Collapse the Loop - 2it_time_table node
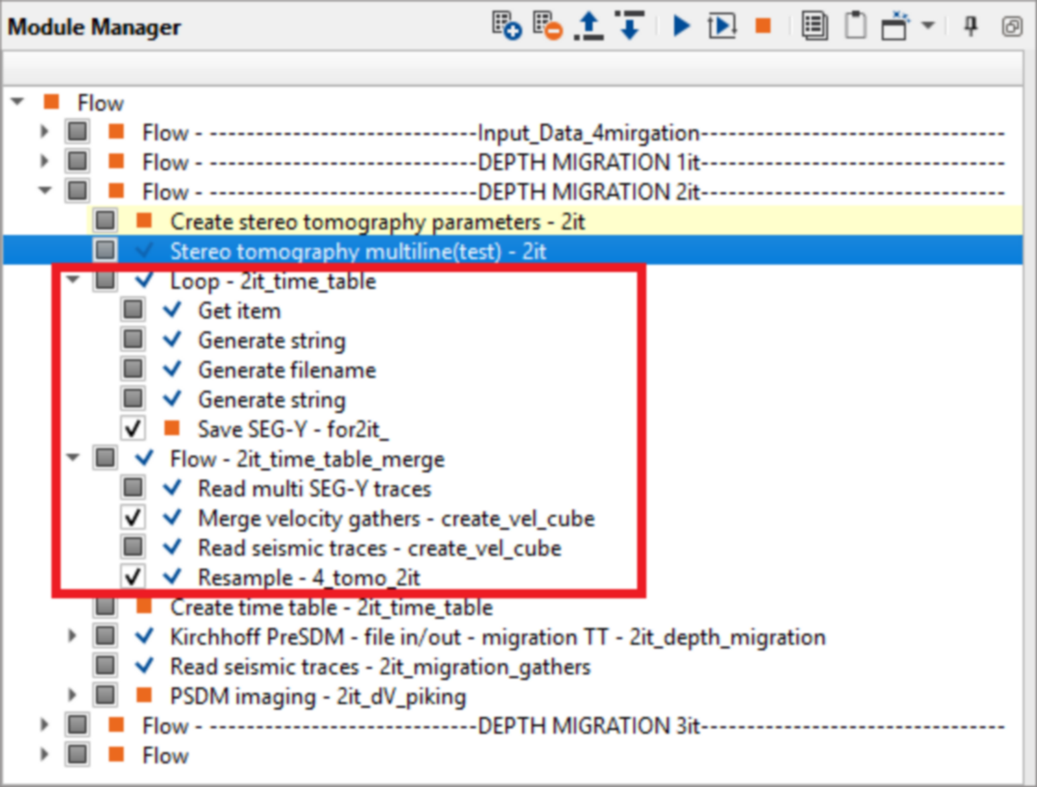 [73, 281]
